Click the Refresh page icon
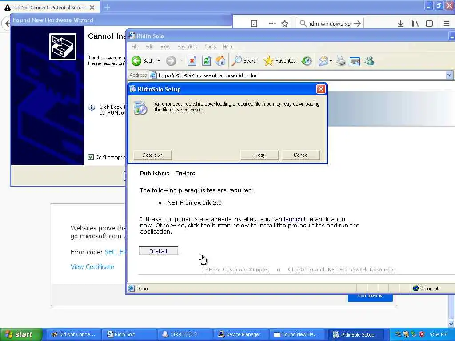The image size is (455, 341). click(206, 61)
